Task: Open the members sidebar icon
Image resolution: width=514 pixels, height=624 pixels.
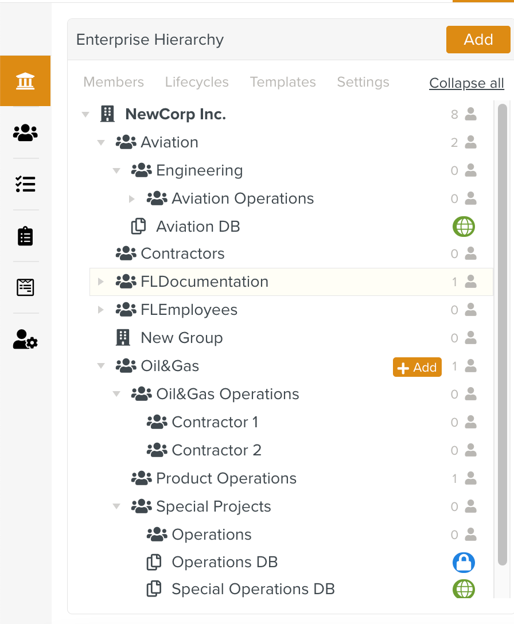Action: [x=25, y=132]
